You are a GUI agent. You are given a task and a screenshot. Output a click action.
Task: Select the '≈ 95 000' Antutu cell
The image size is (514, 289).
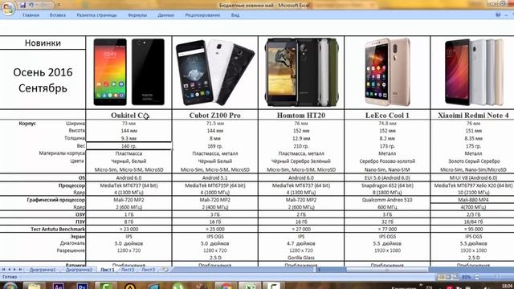(473, 229)
